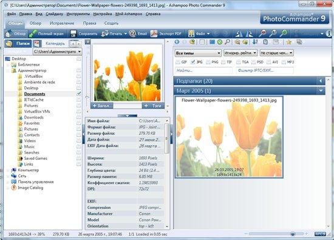Open the Настройка menu

click(x=103, y=14)
